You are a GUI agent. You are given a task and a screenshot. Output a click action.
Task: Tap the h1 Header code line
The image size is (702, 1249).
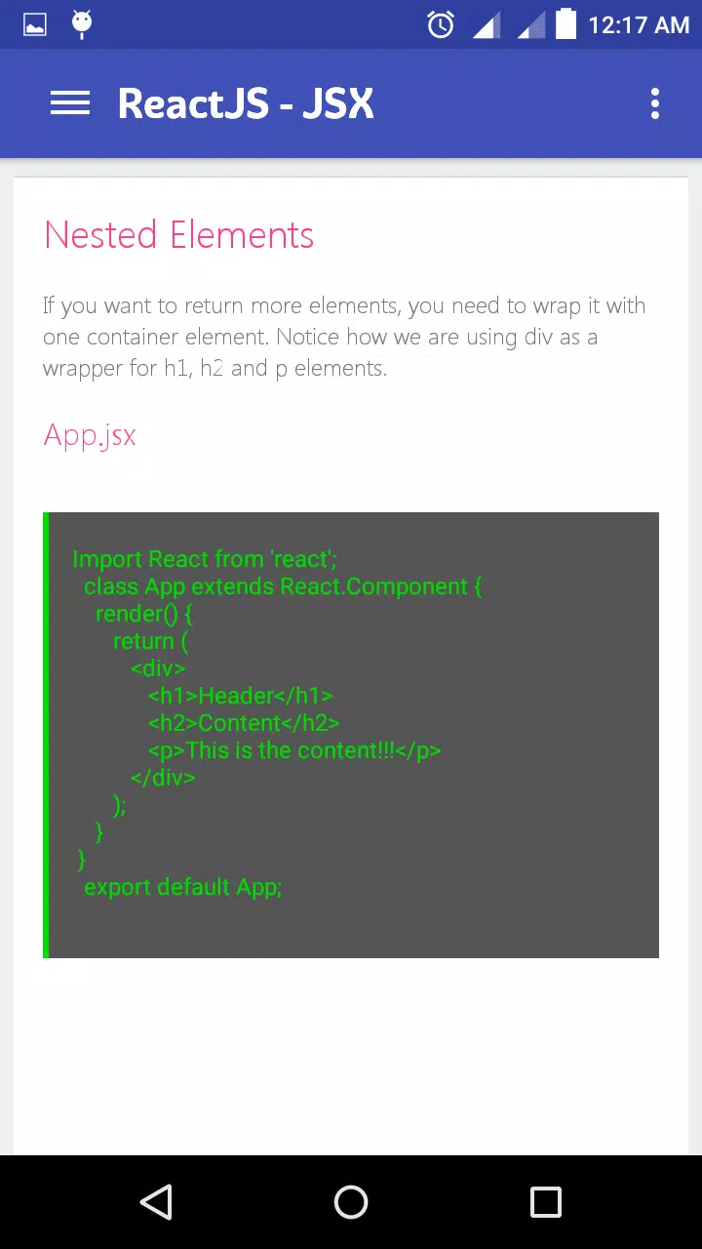coord(241,696)
